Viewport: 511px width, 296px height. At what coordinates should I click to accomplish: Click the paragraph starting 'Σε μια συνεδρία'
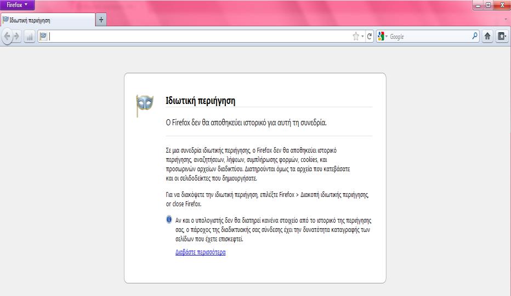point(258,164)
